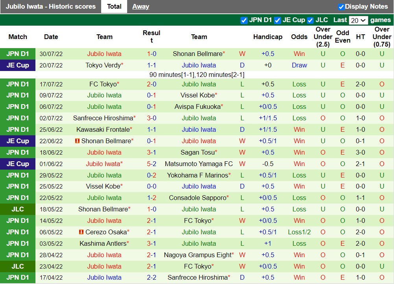
Task: Click 3-0 half-time score on Sagan Tosu row
Action: pos(360,153)
